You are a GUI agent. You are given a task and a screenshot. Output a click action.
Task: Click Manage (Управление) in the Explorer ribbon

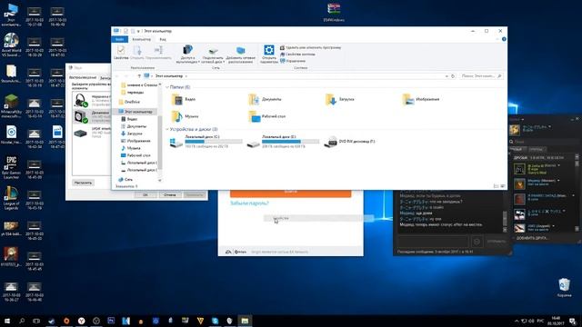point(293,61)
